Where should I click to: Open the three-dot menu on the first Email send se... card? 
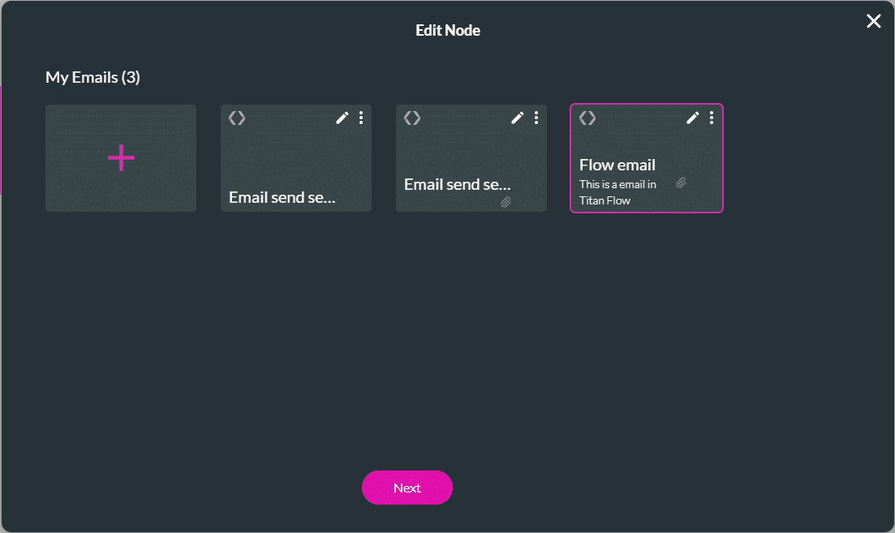361,118
